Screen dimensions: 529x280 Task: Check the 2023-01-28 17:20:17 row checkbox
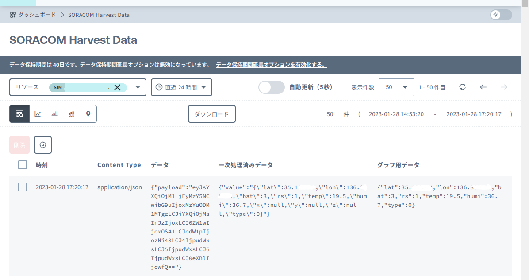(x=23, y=187)
